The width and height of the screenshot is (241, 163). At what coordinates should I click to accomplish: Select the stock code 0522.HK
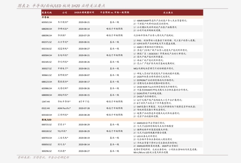[x=46, y=108]
